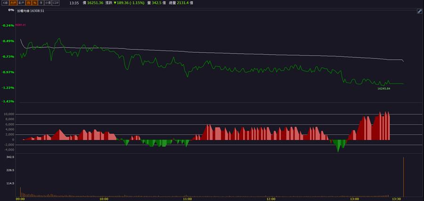This screenshot has height=201, width=424.
Task: Click the 0% axis label
Action: click(11, 10)
